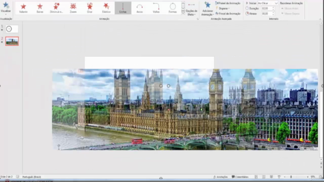Image resolution: width=324 pixels, height=182 pixels.
Task: Click the spell check icon in status bar
Action: tap(18, 177)
